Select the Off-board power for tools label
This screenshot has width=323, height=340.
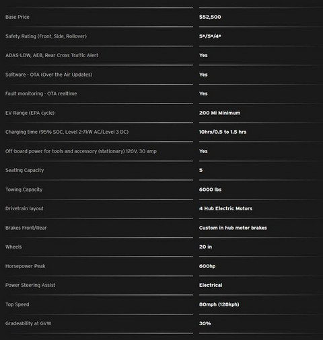pos(81,151)
